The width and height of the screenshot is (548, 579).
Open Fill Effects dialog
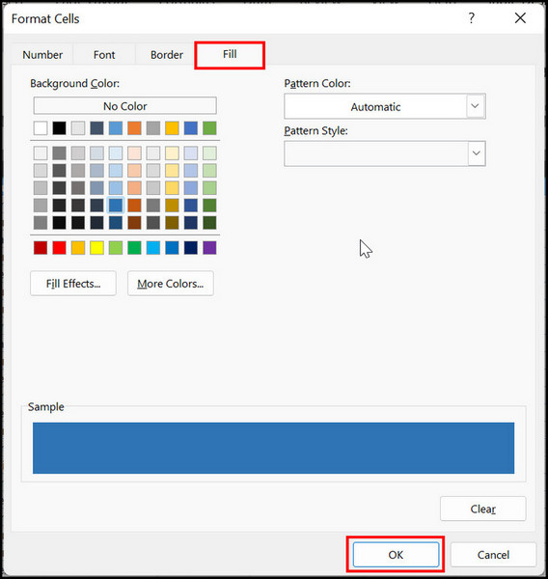(73, 284)
